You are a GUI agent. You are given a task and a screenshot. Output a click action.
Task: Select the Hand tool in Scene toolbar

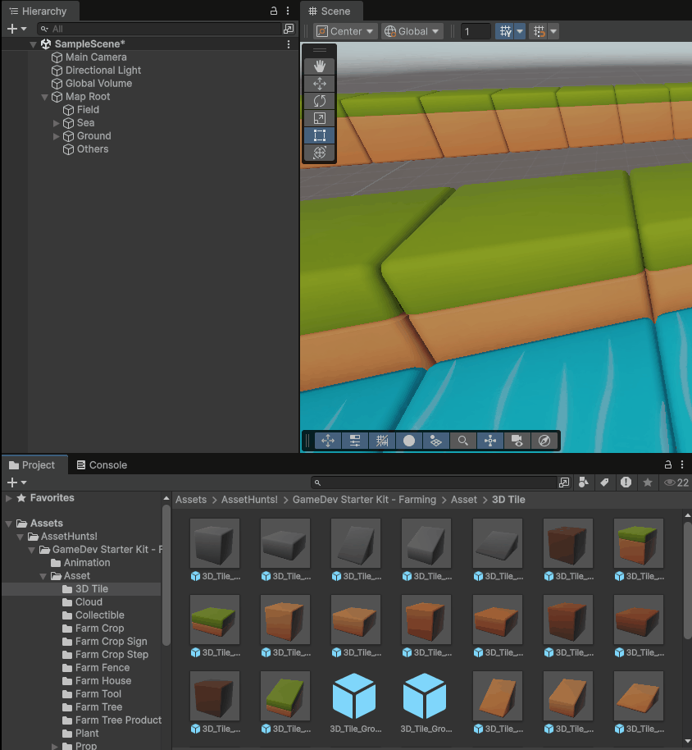tap(320, 66)
